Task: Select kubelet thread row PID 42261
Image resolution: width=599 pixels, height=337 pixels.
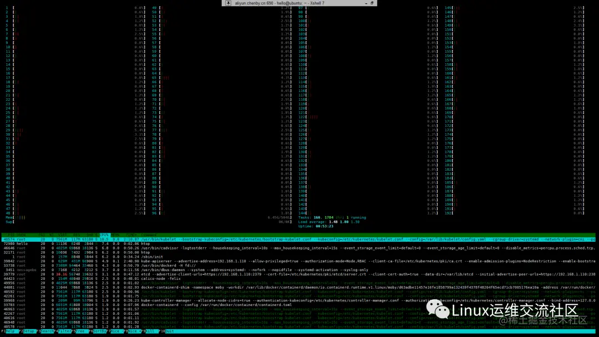Action: [299, 296]
